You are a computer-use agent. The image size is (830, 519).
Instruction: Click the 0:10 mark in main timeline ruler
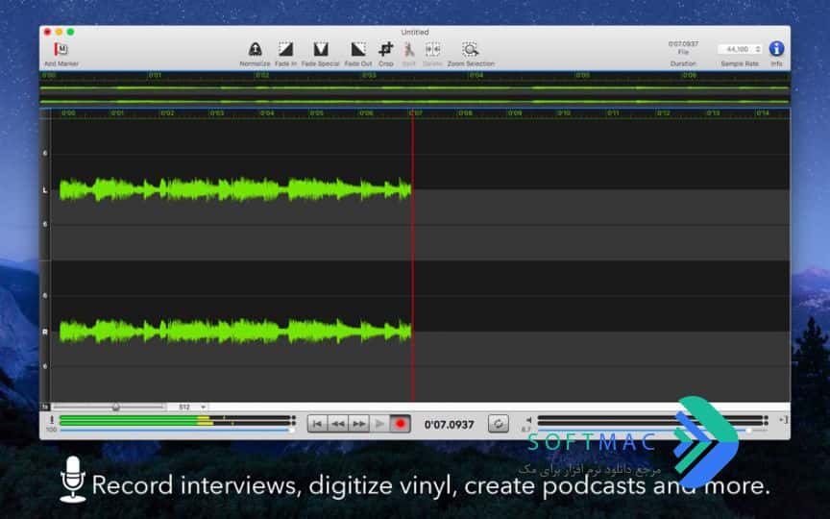coord(564,112)
